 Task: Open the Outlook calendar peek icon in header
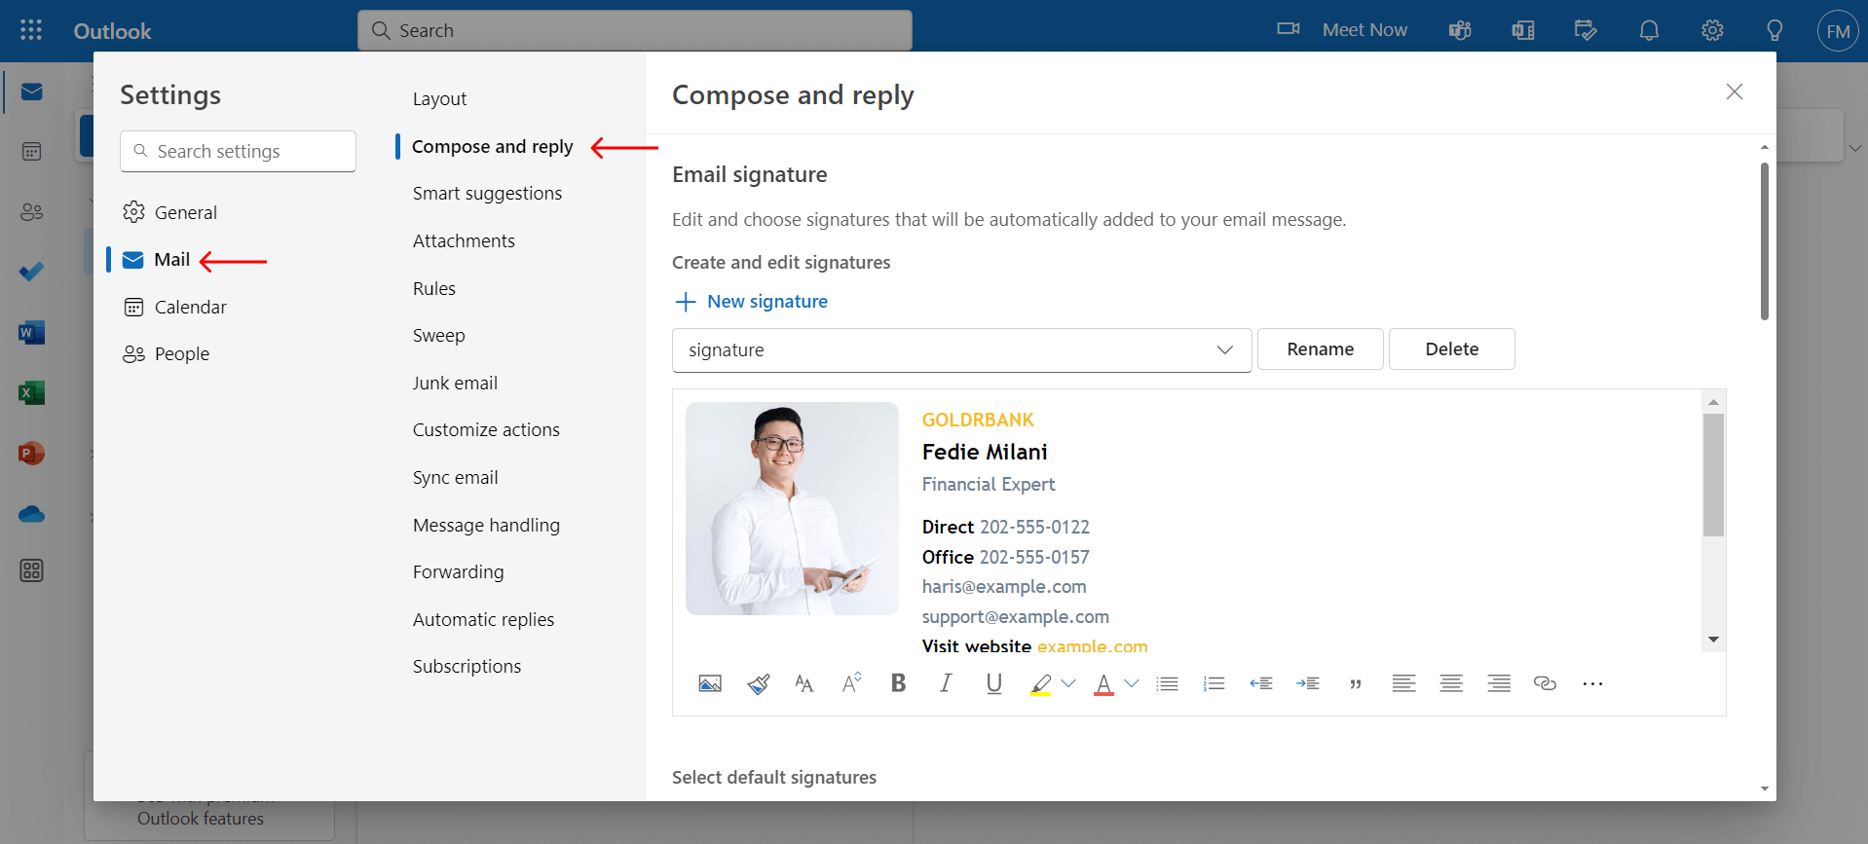[1523, 30]
